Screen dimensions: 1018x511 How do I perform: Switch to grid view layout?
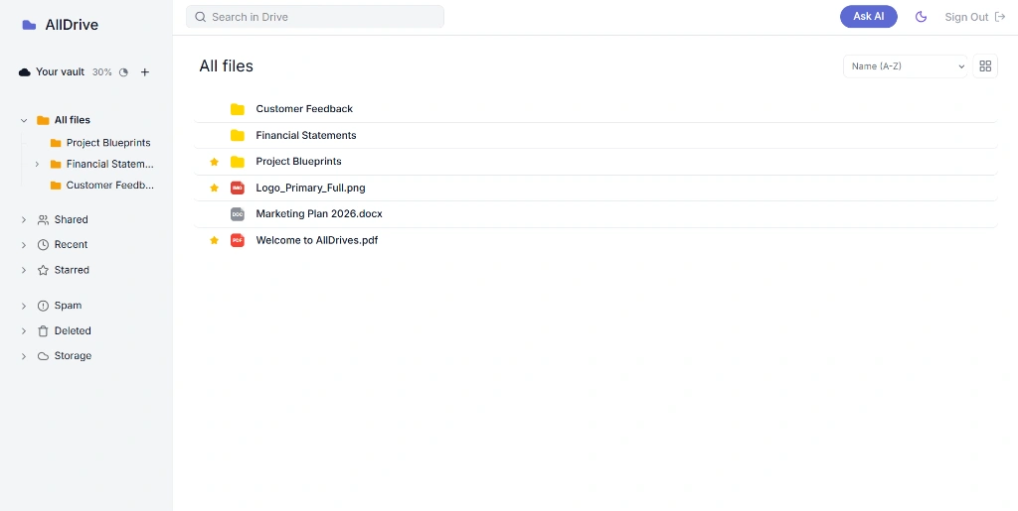tap(985, 66)
